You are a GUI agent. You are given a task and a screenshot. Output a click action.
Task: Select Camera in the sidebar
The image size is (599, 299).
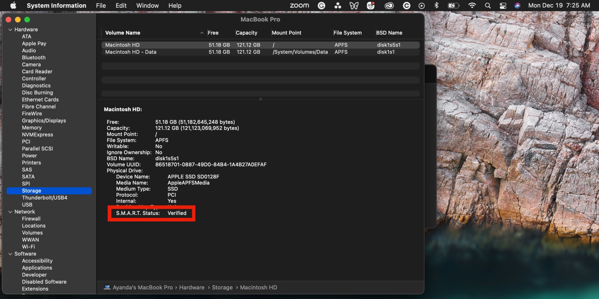tap(31, 65)
